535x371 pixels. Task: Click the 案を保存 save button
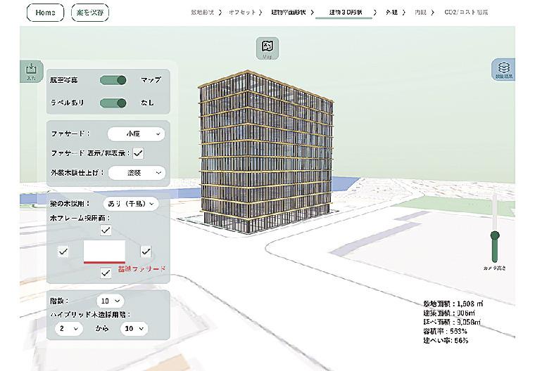(x=90, y=13)
